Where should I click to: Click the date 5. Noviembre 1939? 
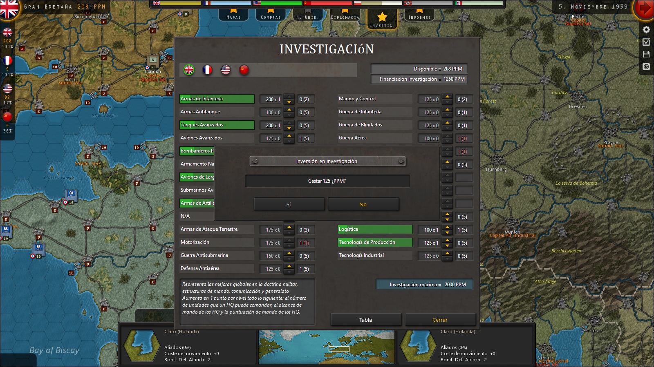593,7
